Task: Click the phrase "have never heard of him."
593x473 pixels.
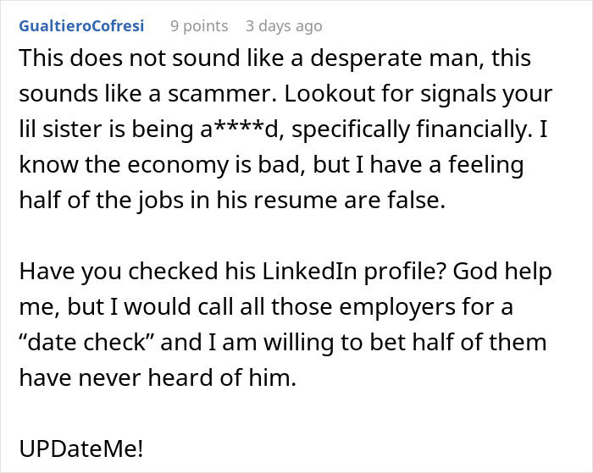Action: [x=158, y=377]
